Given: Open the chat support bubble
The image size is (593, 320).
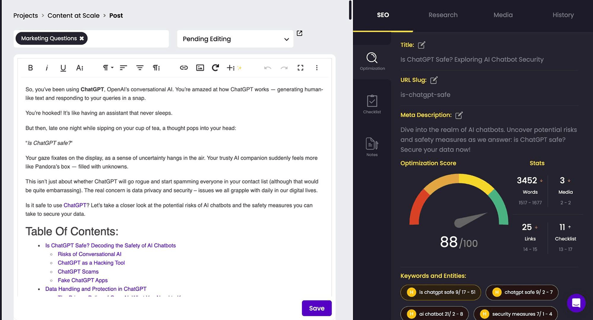Looking at the screenshot, I should (576, 303).
